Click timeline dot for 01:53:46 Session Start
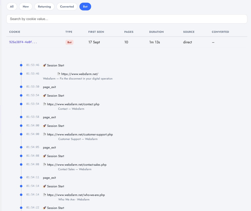251x211 pixels. coord(21,65)
